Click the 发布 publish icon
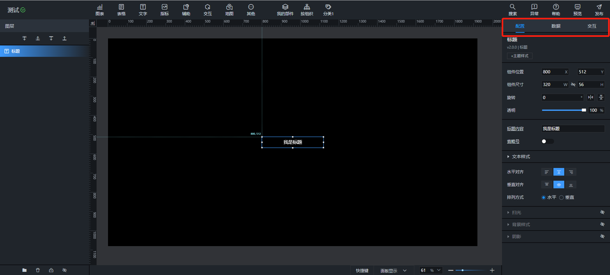Image resolution: width=610 pixels, height=275 pixels. coord(599,10)
